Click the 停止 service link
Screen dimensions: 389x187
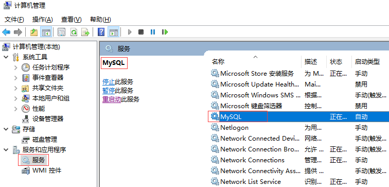(109, 82)
